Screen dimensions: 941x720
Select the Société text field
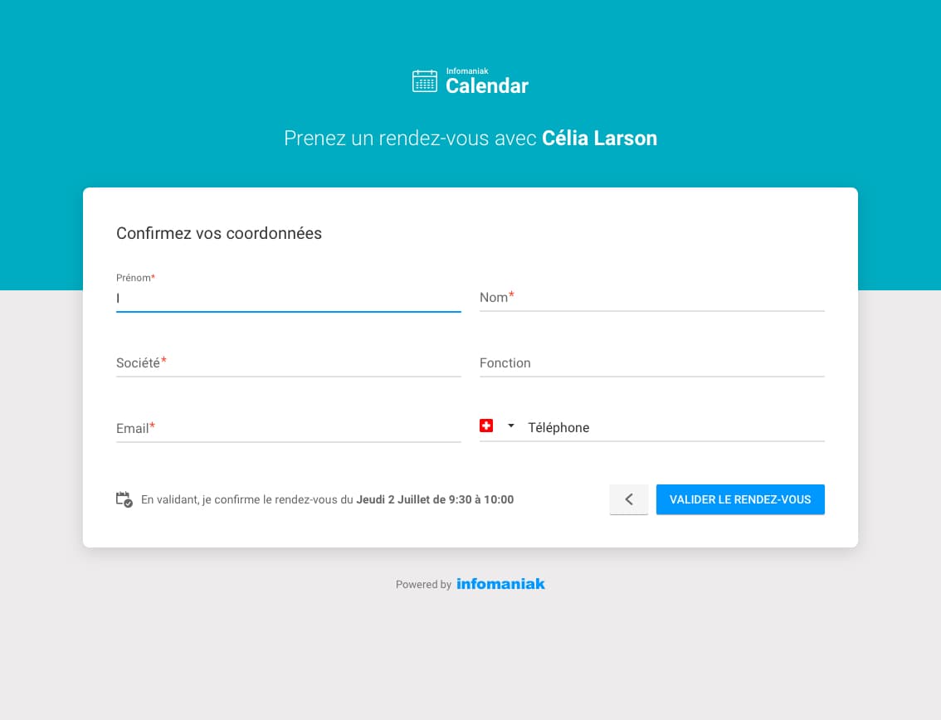click(288, 363)
